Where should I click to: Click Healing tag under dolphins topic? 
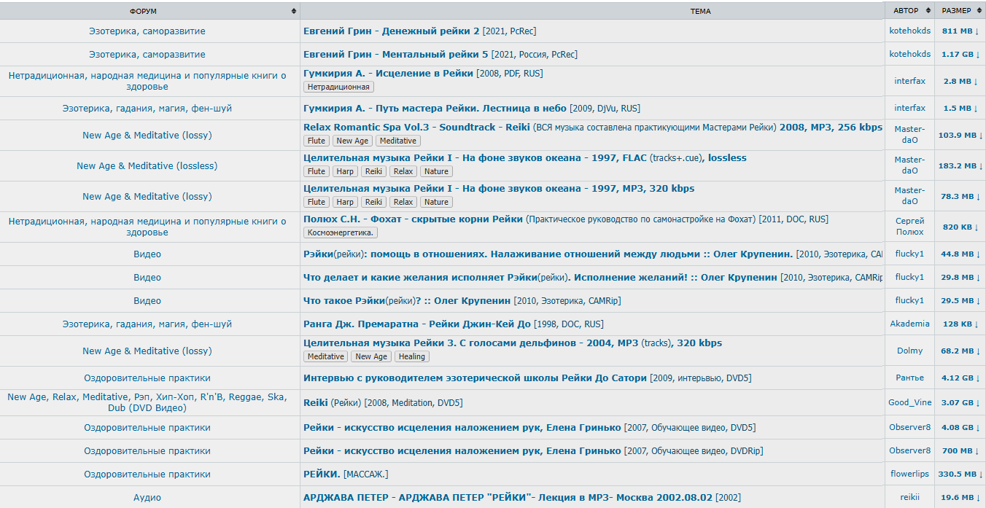(x=412, y=356)
